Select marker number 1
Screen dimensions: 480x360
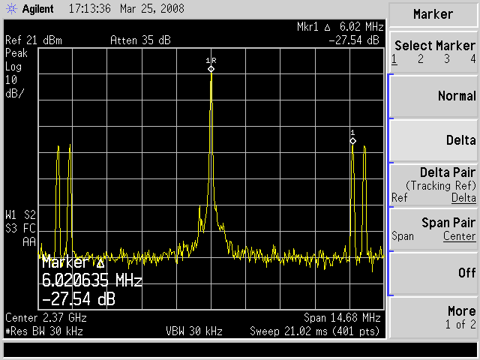tap(394, 58)
